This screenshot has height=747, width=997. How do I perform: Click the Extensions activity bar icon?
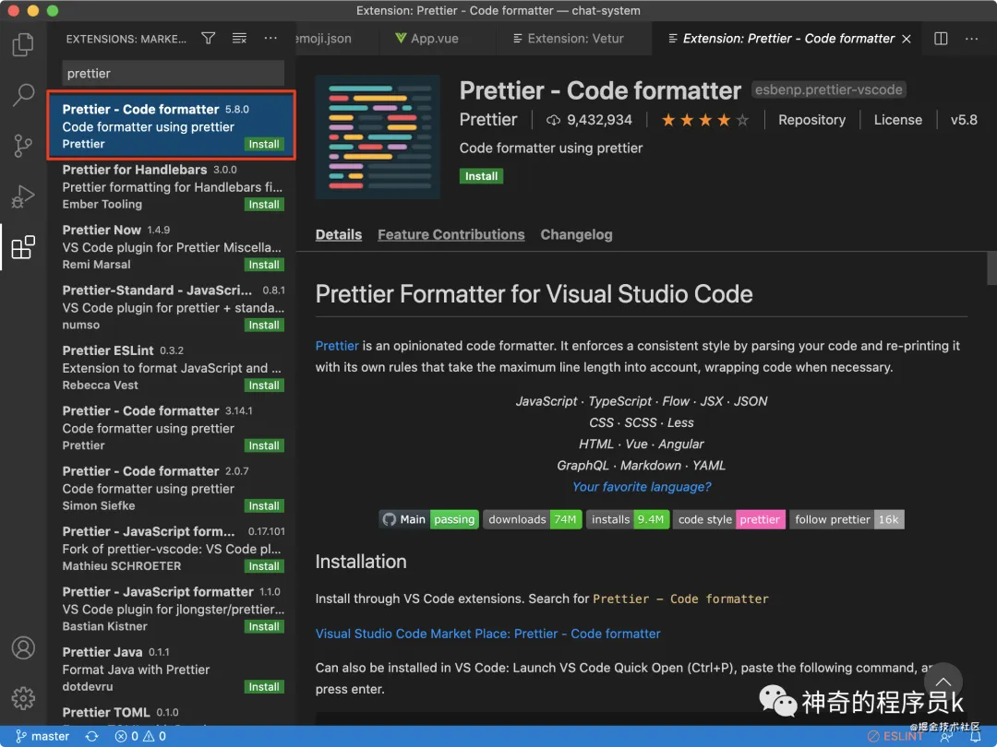[23, 247]
